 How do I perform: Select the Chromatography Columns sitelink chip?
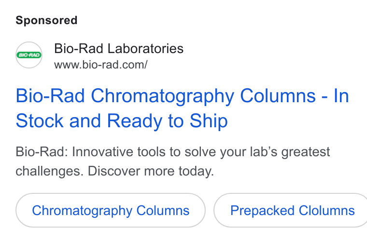(111, 210)
